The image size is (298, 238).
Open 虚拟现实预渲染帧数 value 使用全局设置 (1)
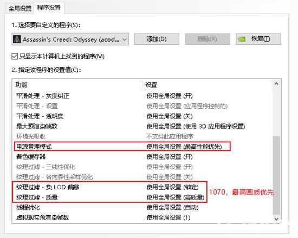169,217
